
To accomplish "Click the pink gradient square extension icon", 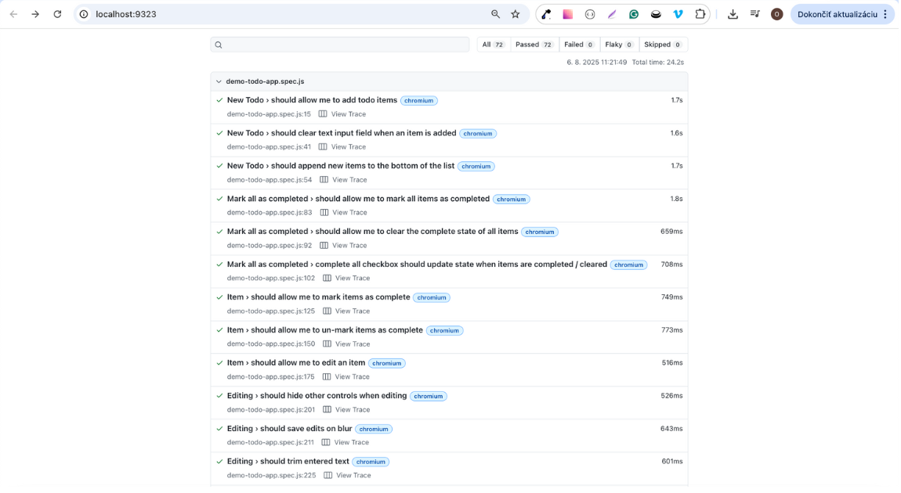I will [x=568, y=14].
